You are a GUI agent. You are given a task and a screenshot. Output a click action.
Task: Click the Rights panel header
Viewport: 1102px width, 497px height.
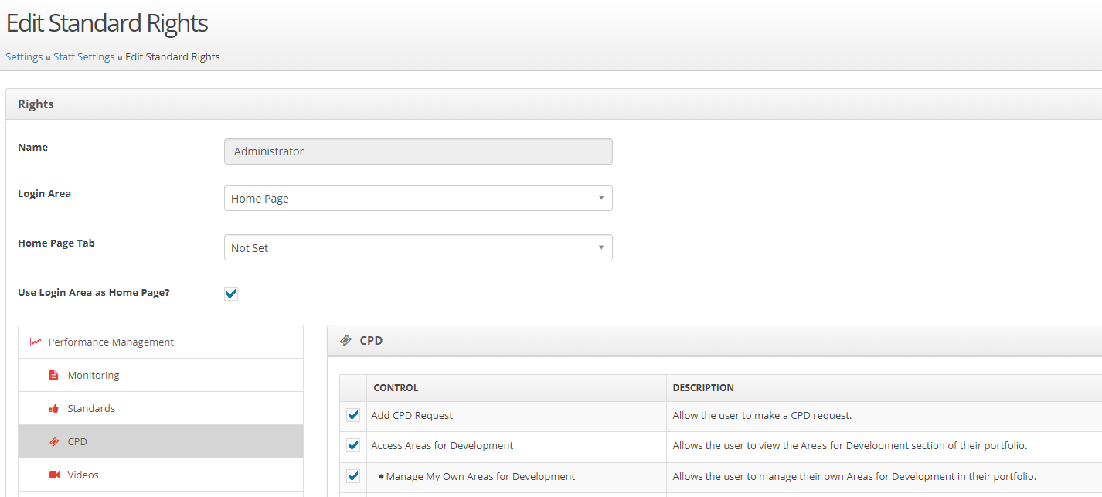[36, 104]
